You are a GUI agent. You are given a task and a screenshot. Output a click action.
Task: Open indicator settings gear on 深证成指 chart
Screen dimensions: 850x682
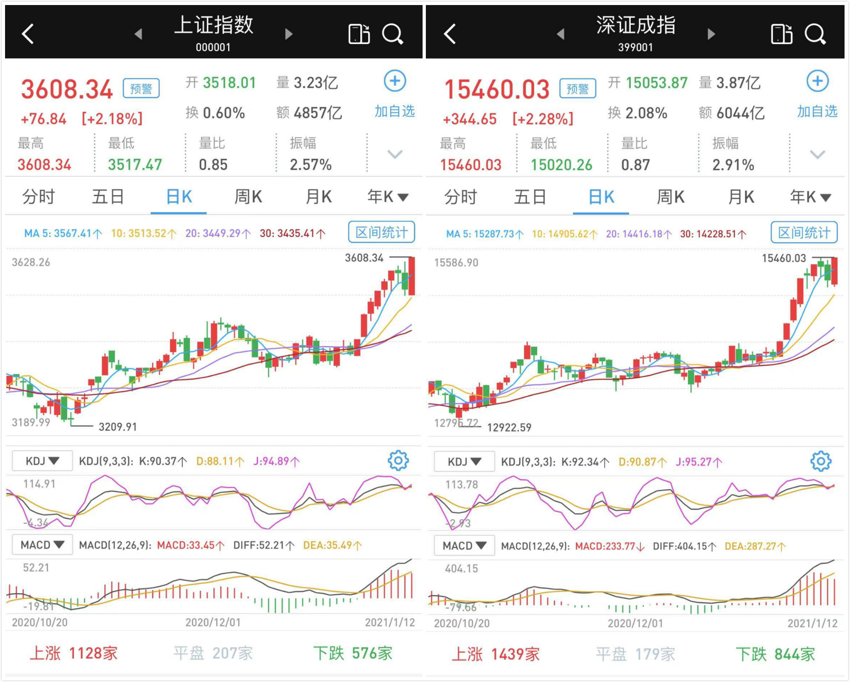pyautogui.click(x=821, y=462)
